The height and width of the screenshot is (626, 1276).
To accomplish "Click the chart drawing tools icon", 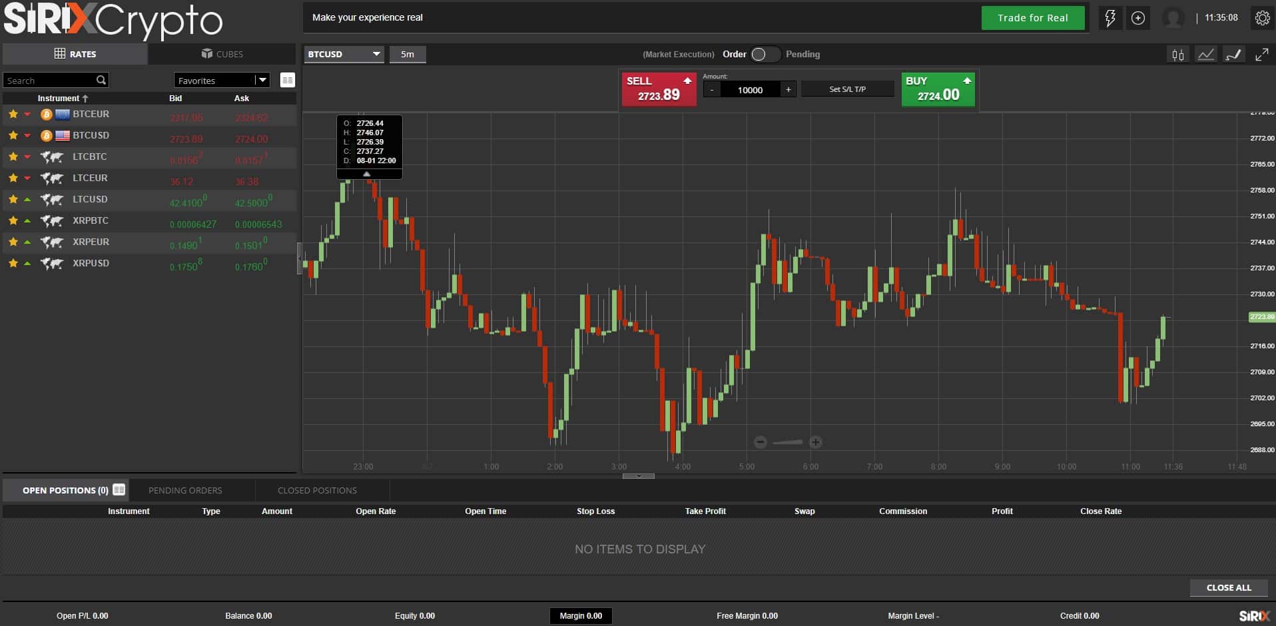I will tap(1233, 55).
